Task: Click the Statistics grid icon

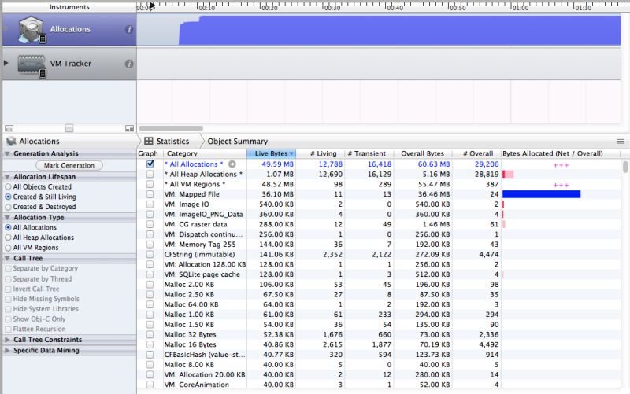Action: click(149, 142)
